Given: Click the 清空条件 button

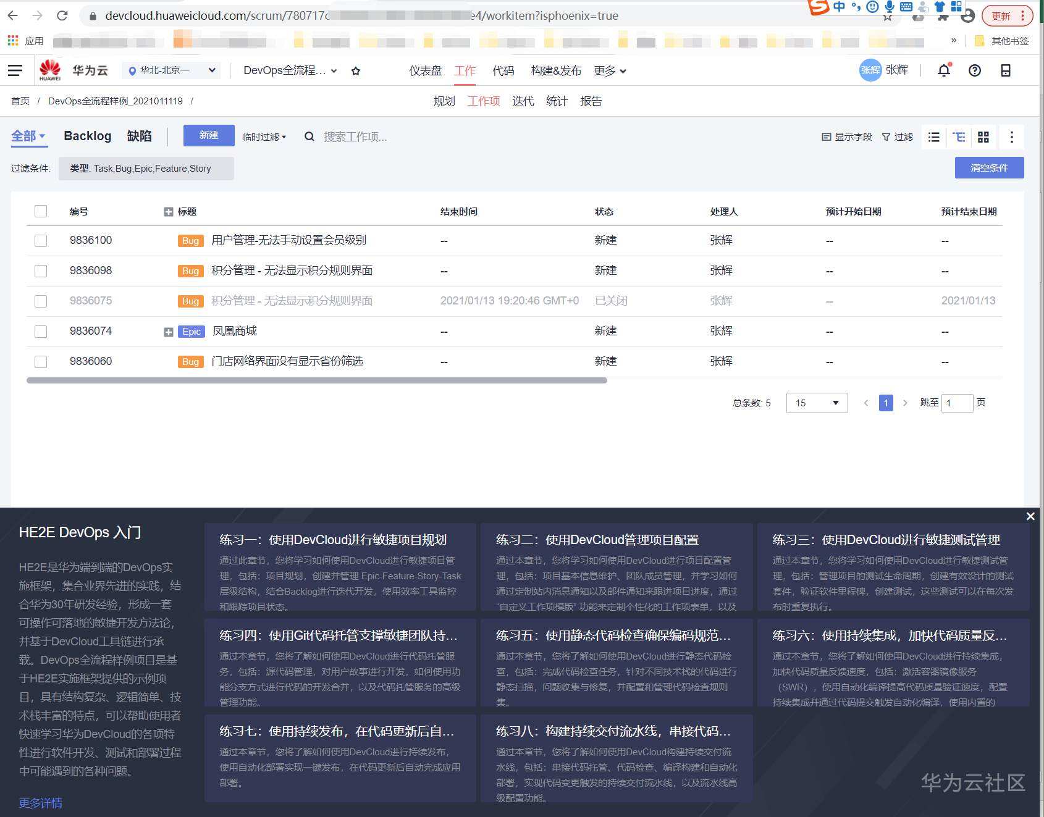Looking at the screenshot, I should (x=989, y=168).
